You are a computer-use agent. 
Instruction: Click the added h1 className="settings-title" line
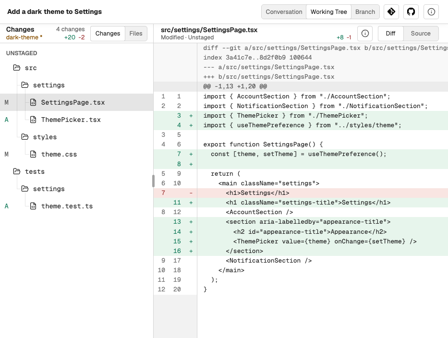[x=301, y=203]
